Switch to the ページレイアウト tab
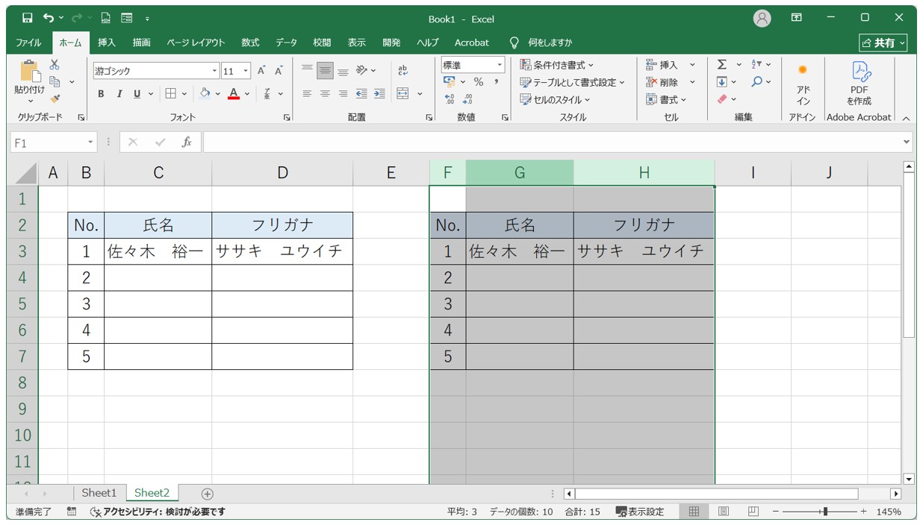The image size is (923, 525). point(196,43)
